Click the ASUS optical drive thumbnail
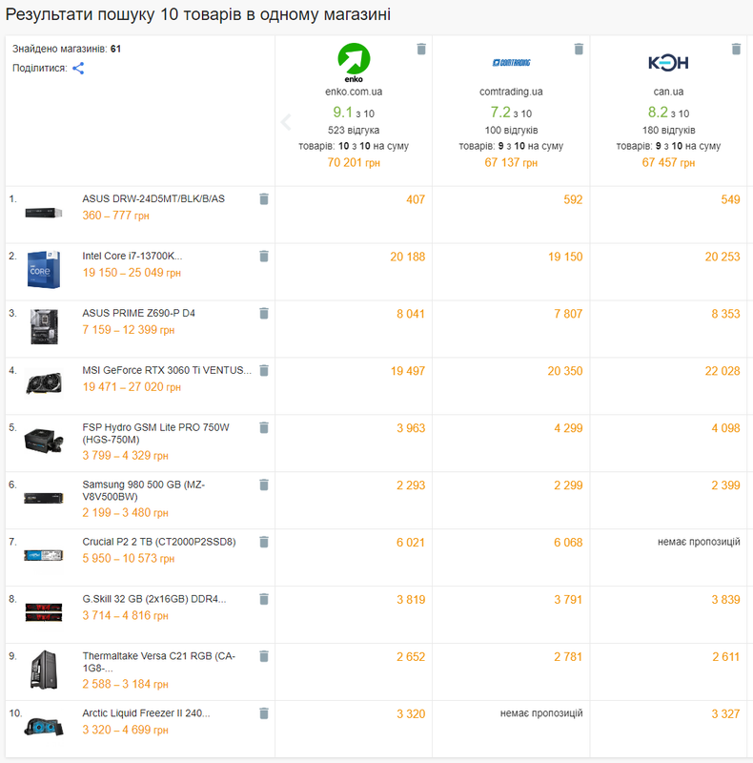The height and width of the screenshot is (763, 753). coord(44,213)
